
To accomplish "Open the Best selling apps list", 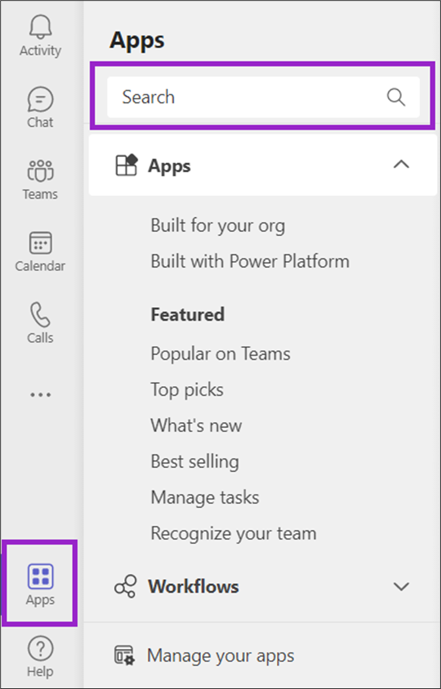I will coord(194,461).
